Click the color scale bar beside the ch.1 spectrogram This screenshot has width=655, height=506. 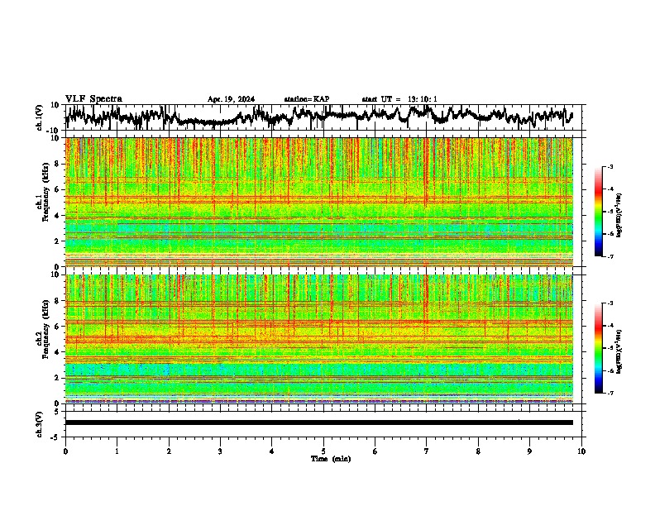(x=598, y=212)
